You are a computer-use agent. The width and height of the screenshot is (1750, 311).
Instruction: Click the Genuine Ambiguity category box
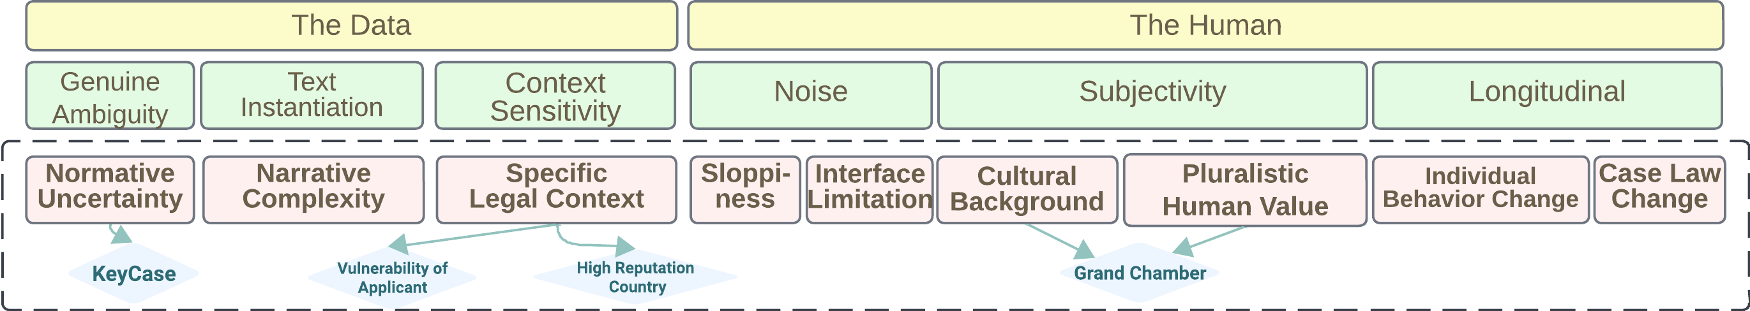coord(110,96)
